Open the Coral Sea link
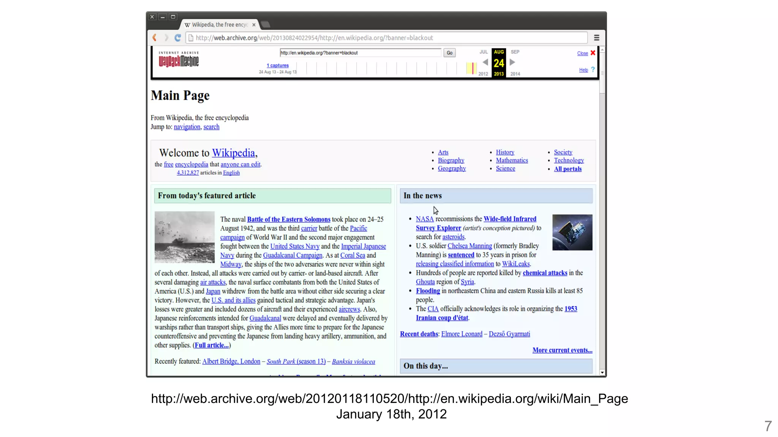This screenshot has width=778, height=437. [353, 255]
